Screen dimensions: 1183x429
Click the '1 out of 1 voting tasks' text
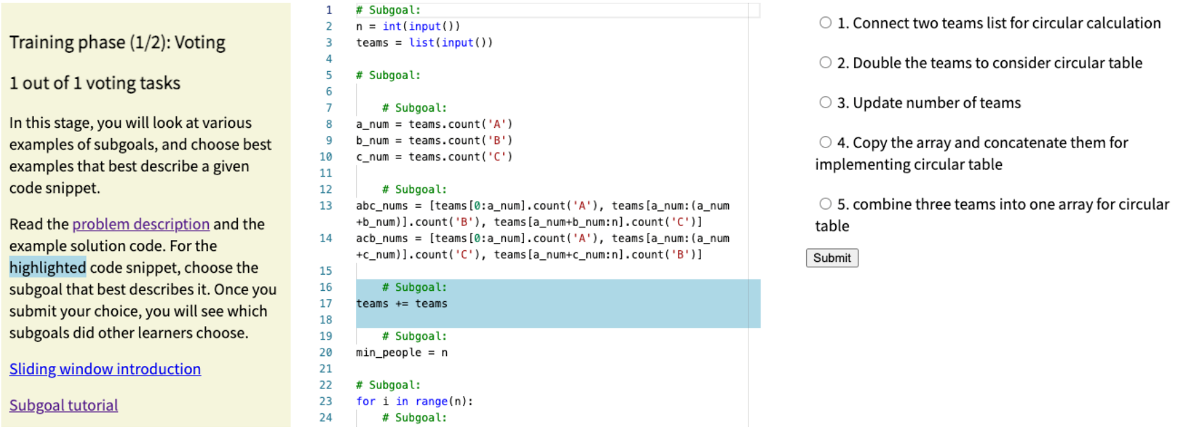click(95, 83)
